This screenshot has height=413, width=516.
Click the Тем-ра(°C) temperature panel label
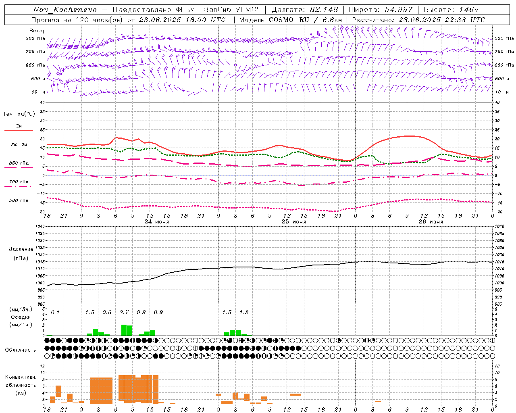click(x=19, y=114)
